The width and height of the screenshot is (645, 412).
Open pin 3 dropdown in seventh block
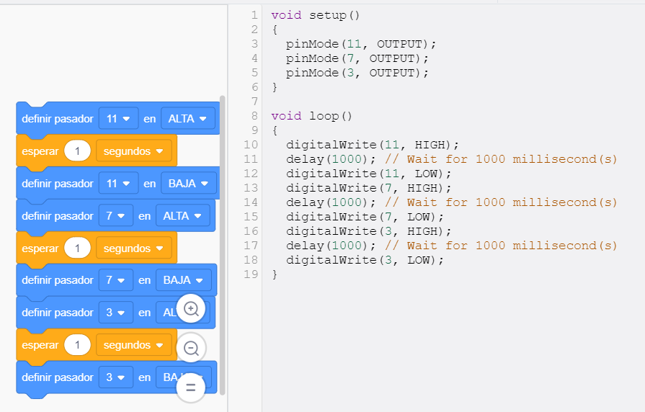click(115, 313)
